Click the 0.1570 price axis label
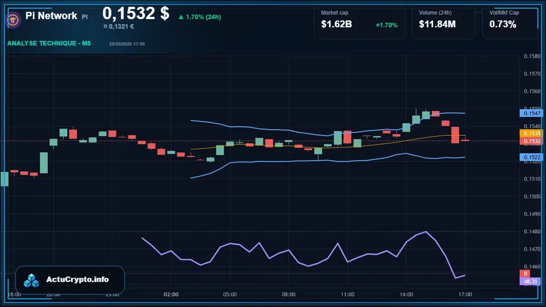Viewport: 546px width, 307px height. (x=532, y=74)
